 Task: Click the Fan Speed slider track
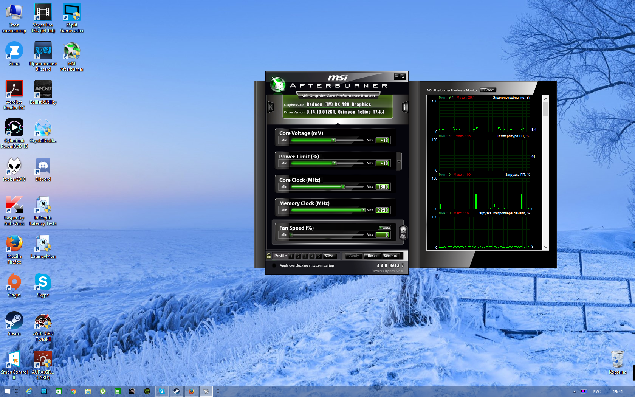pyautogui.click(x=327, y=235)
